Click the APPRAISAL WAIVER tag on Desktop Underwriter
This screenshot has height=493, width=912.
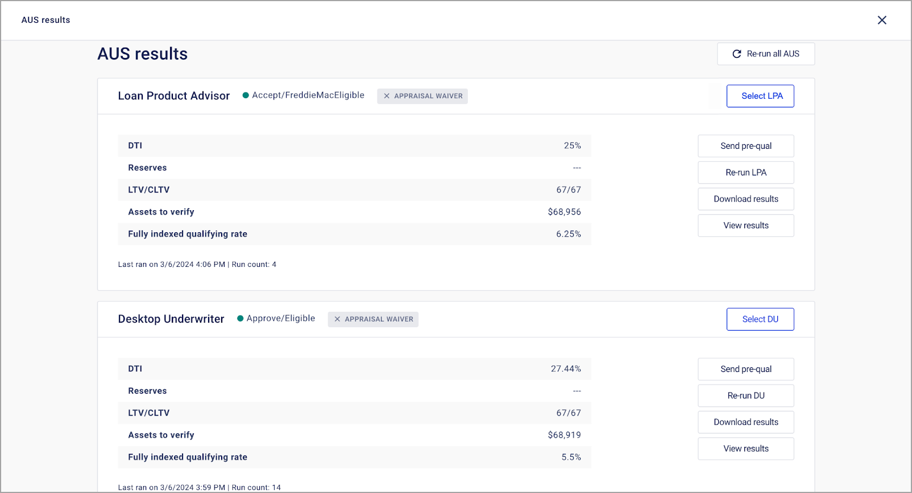click(x=373, y=319)
